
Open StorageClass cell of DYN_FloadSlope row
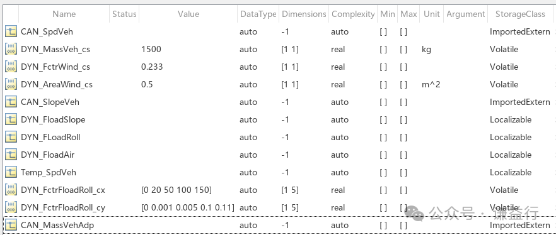coord(520,120)
